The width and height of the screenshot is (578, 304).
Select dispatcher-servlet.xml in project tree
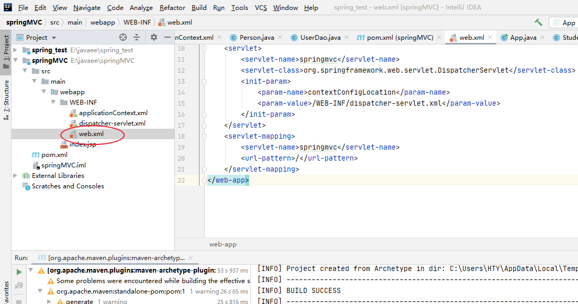pyautogui.click(x=112, y=123)
